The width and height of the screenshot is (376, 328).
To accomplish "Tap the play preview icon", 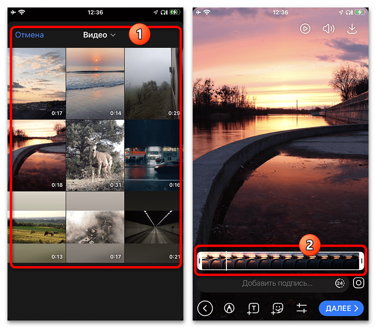I will coord(305,29).
